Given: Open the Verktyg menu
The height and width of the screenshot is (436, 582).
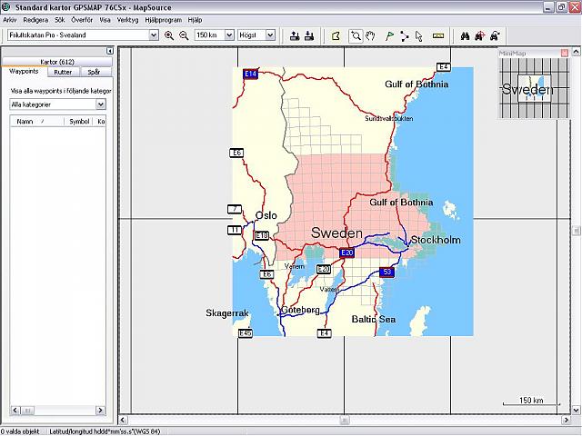Looking at the screenshot, I should 127,20.
